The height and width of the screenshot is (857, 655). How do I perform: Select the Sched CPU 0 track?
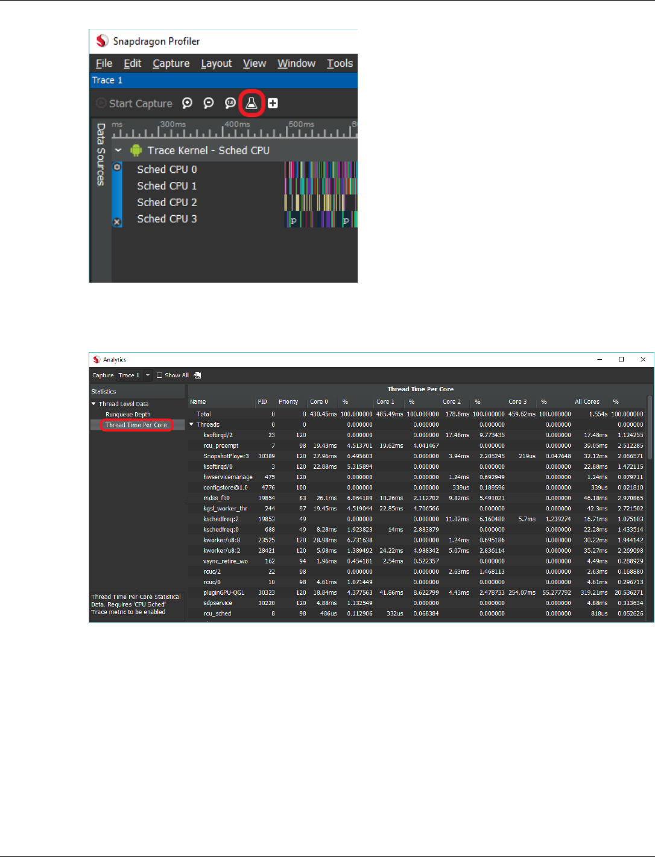point(166,169)
